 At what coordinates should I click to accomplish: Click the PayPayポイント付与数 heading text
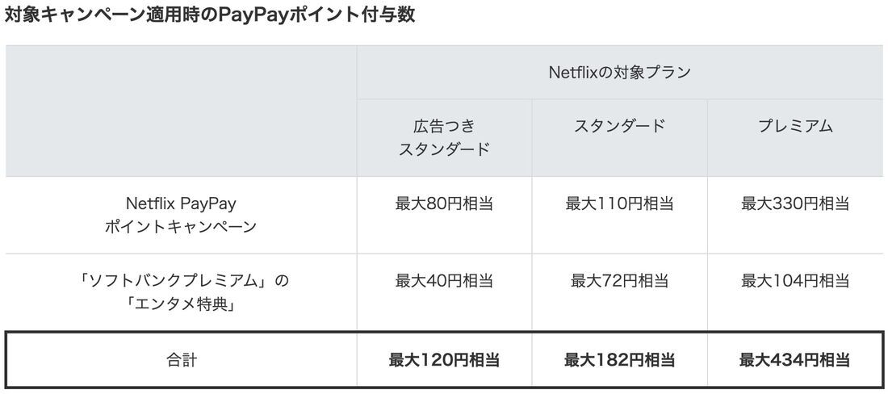pyautogui.click(x=210, y=15)
